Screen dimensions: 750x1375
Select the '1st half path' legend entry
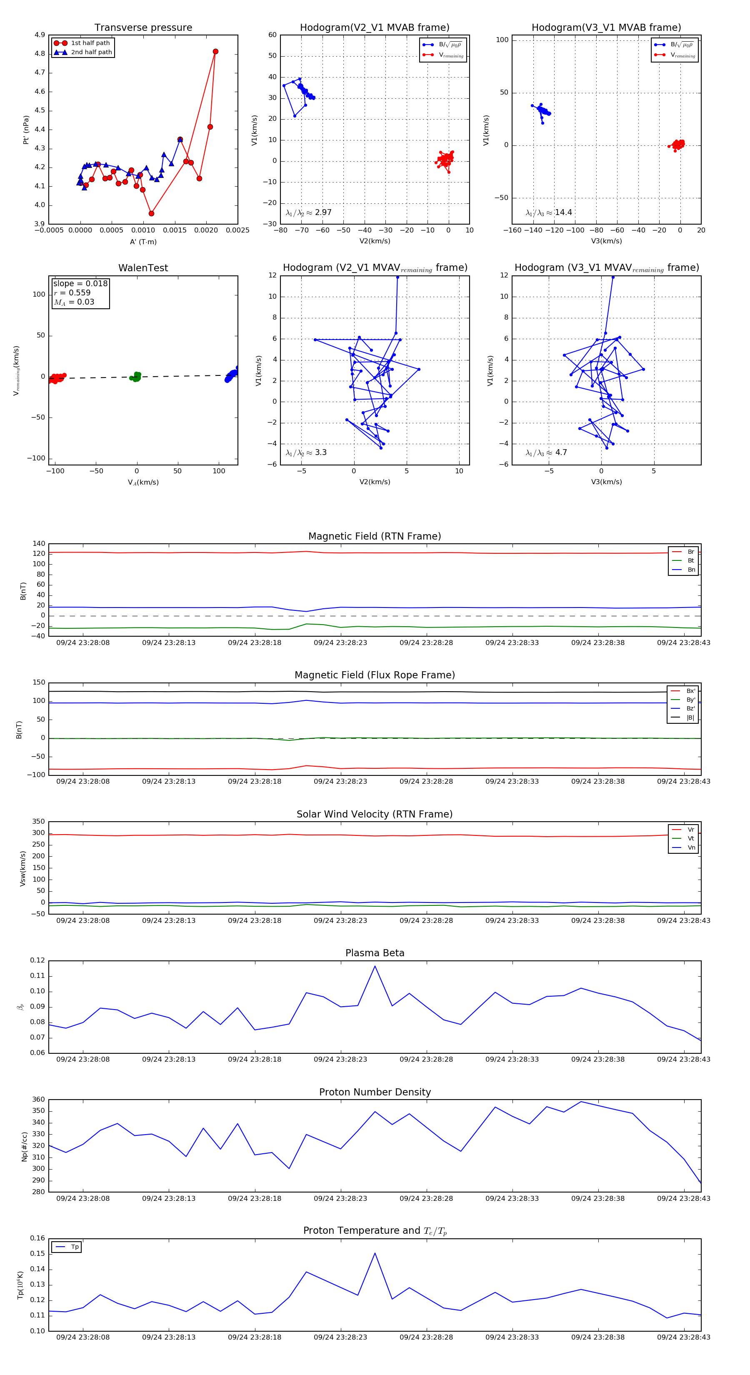click(82, 43)
